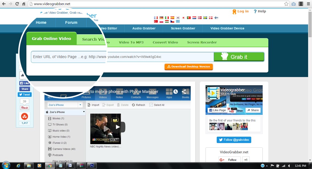312x169 pixels.
Task: Bookmark the page with the star icon
Action: pyautogui.click(x=286, y=4)
